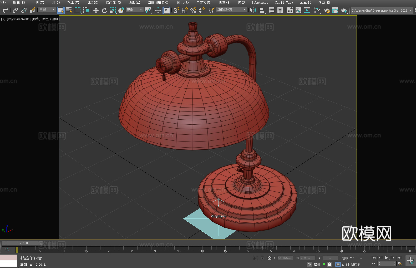This screenshot has height=268, width=416.
Task: Open the Curve Editor icon
Action: click(x=298, y=10)
